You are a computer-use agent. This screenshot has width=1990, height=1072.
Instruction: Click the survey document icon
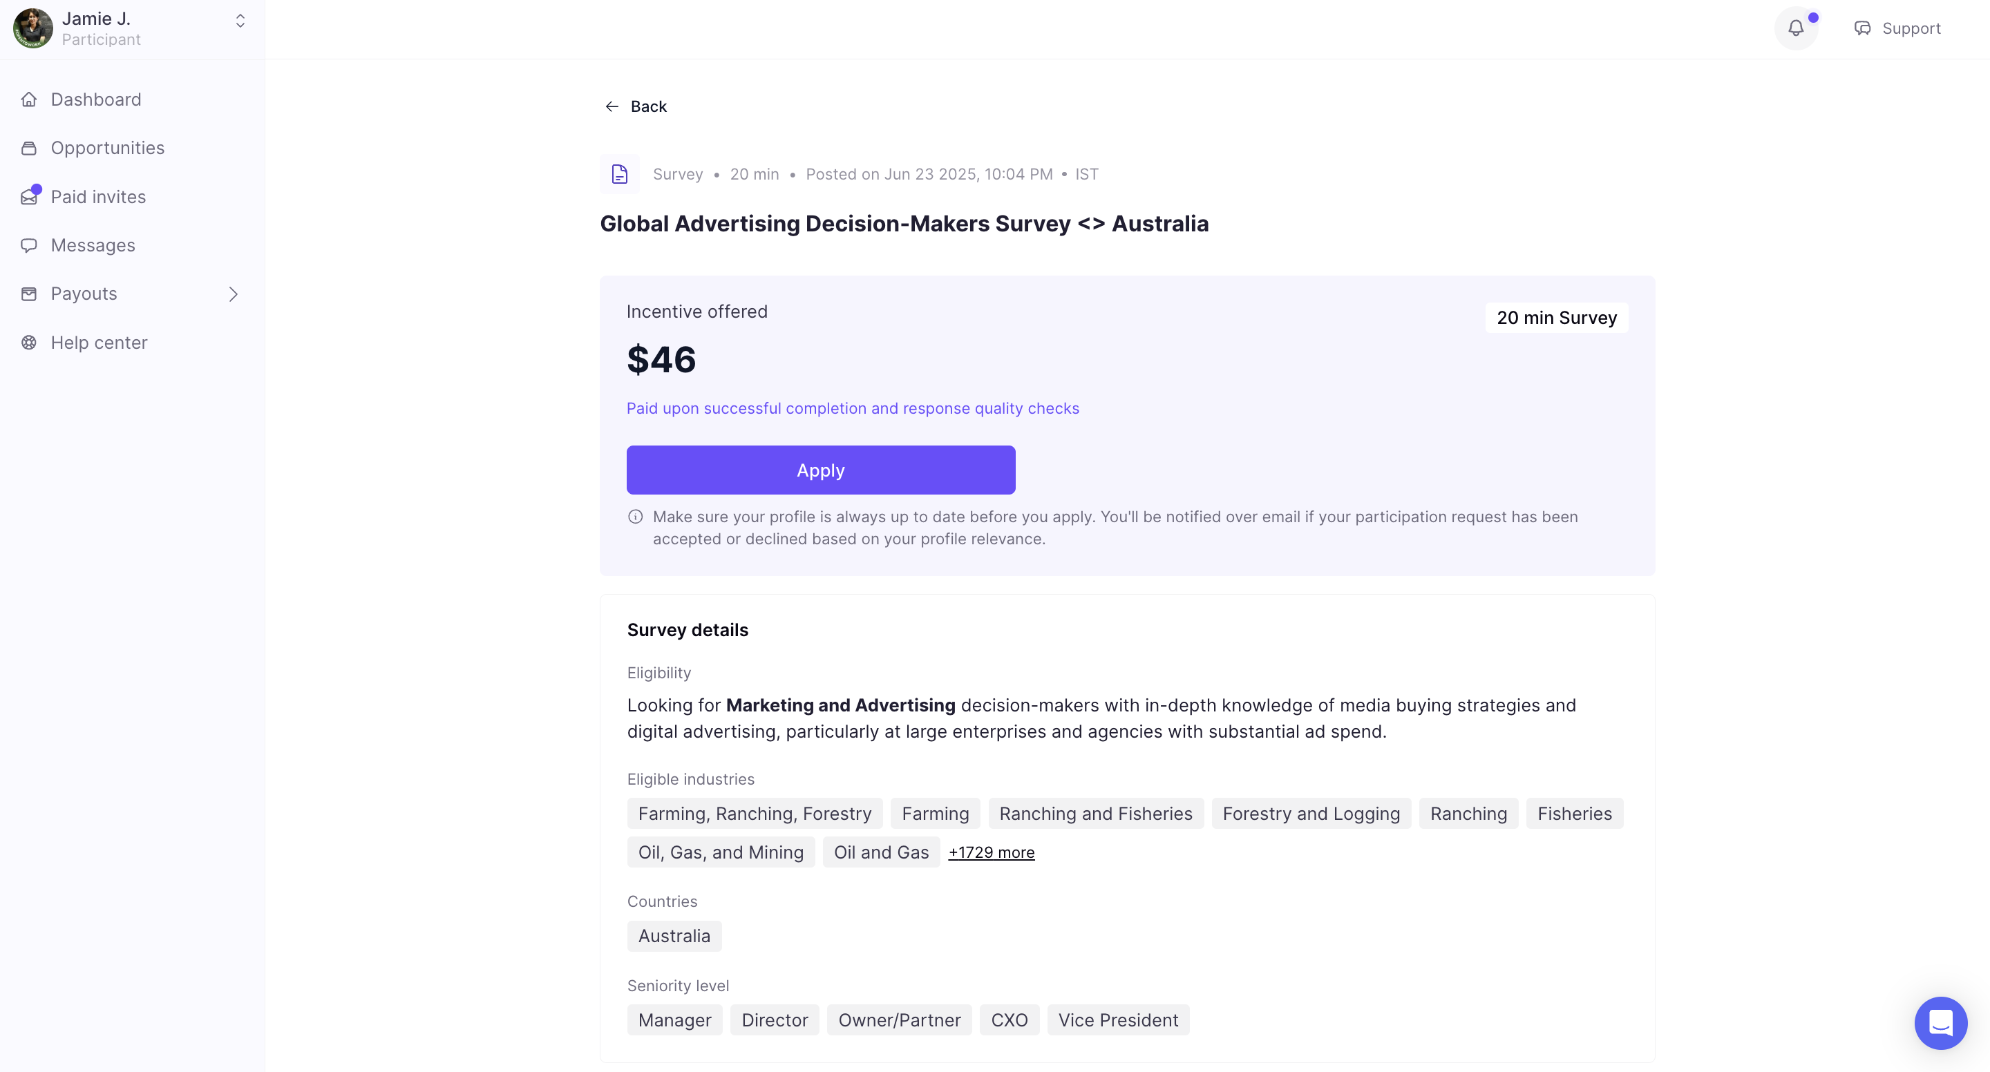(620, 175)
